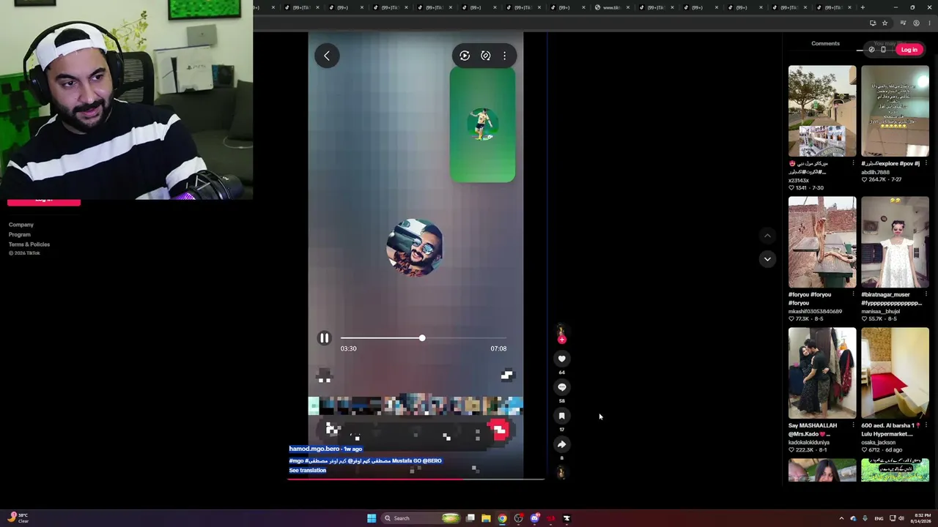Screen dimensions: 938x527
Task: Open comments via speech bubble icon
Action: [x=562, y=387]
